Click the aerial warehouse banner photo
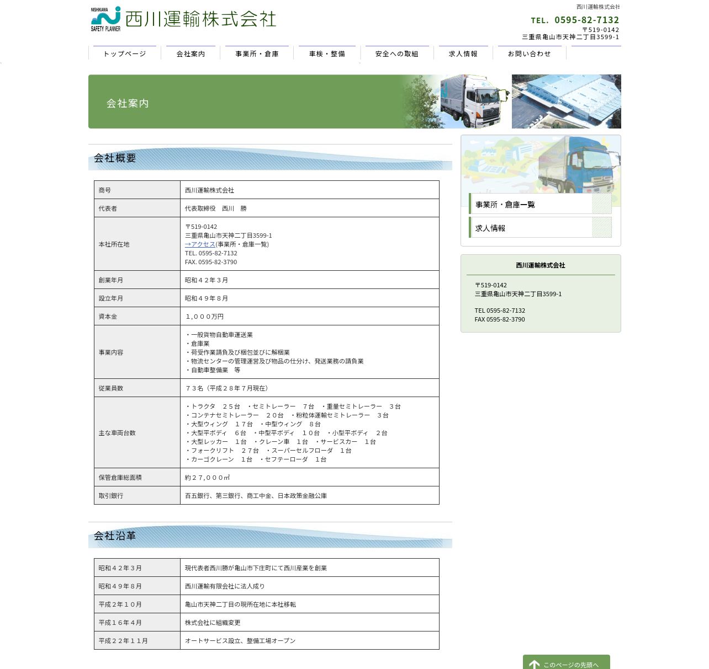The image size is (709, 669). (x=567, y=101)
